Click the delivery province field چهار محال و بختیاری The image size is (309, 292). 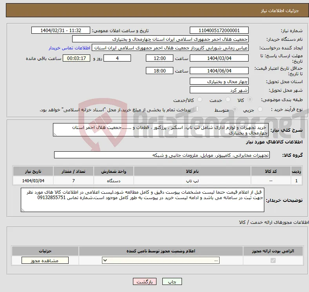219,82
